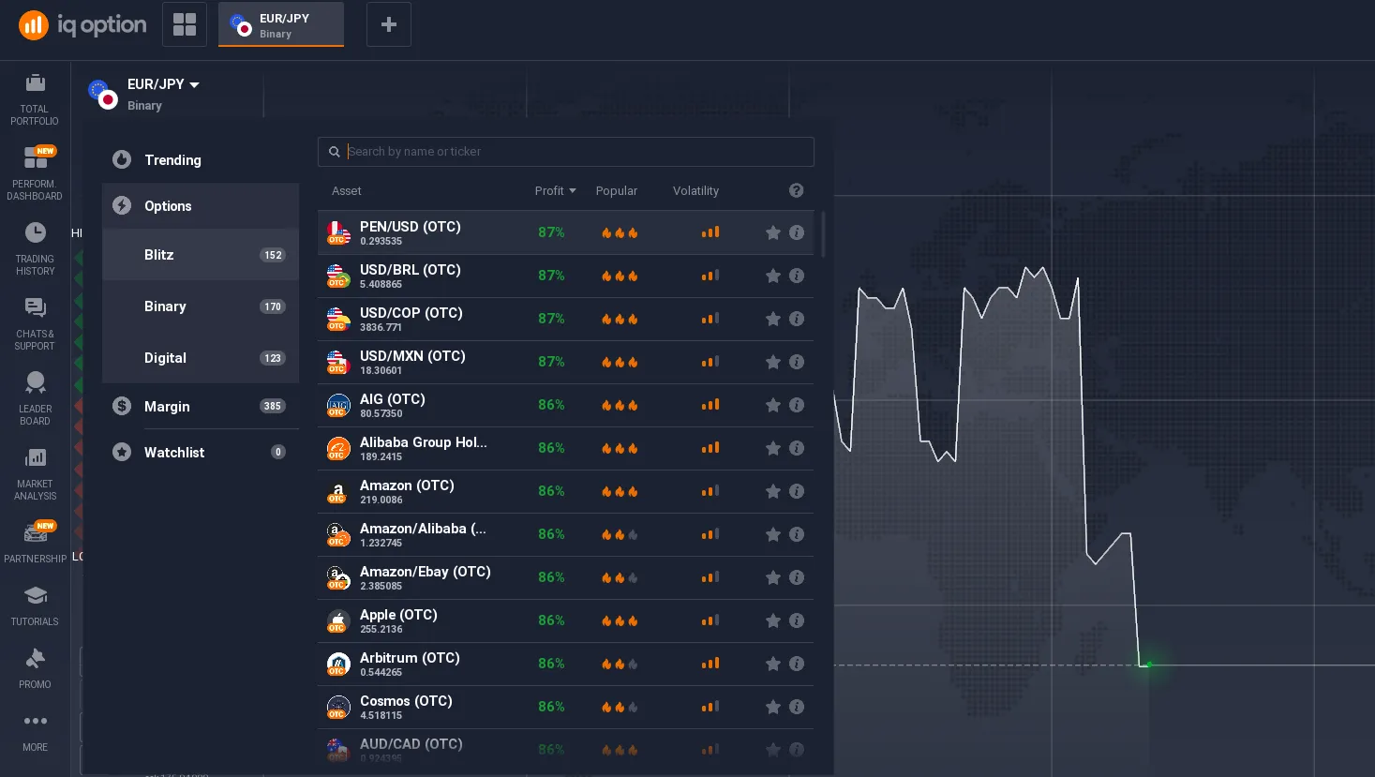Open the asset list help question icon

tap(797, 190)
